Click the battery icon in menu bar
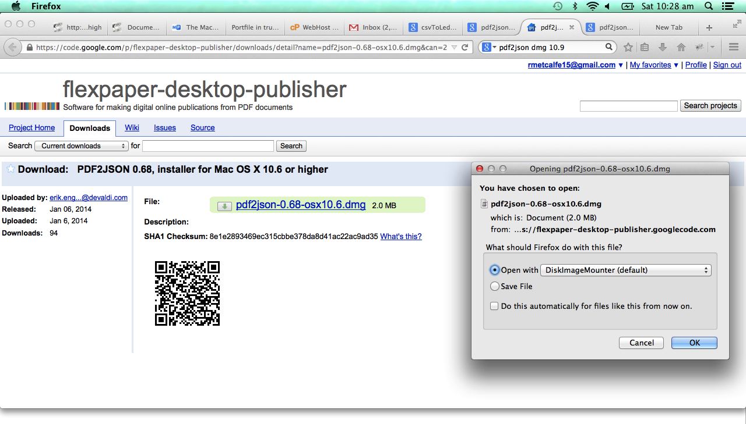Screen dimensions: 746x424 (627, 6)
